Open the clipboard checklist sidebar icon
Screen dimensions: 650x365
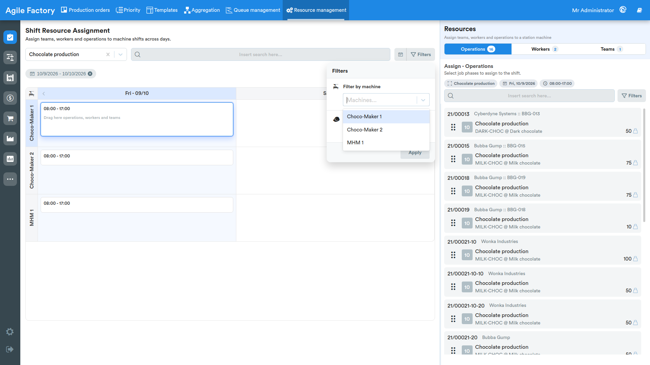click(10, 37)
